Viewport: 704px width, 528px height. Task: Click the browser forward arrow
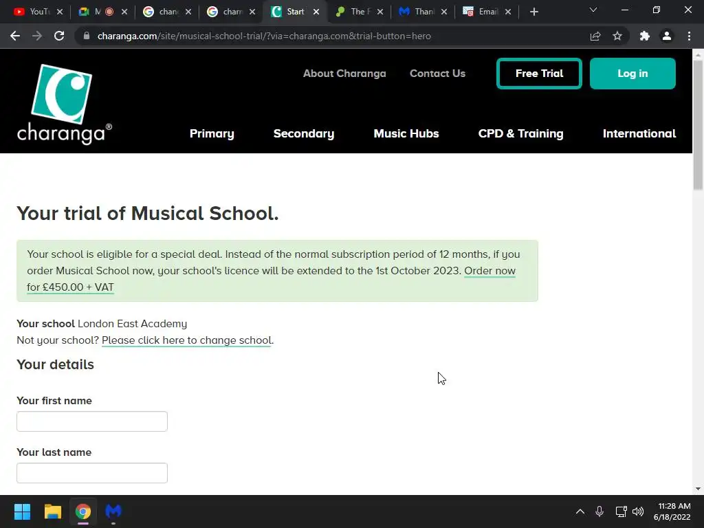[x=37, y=36]
